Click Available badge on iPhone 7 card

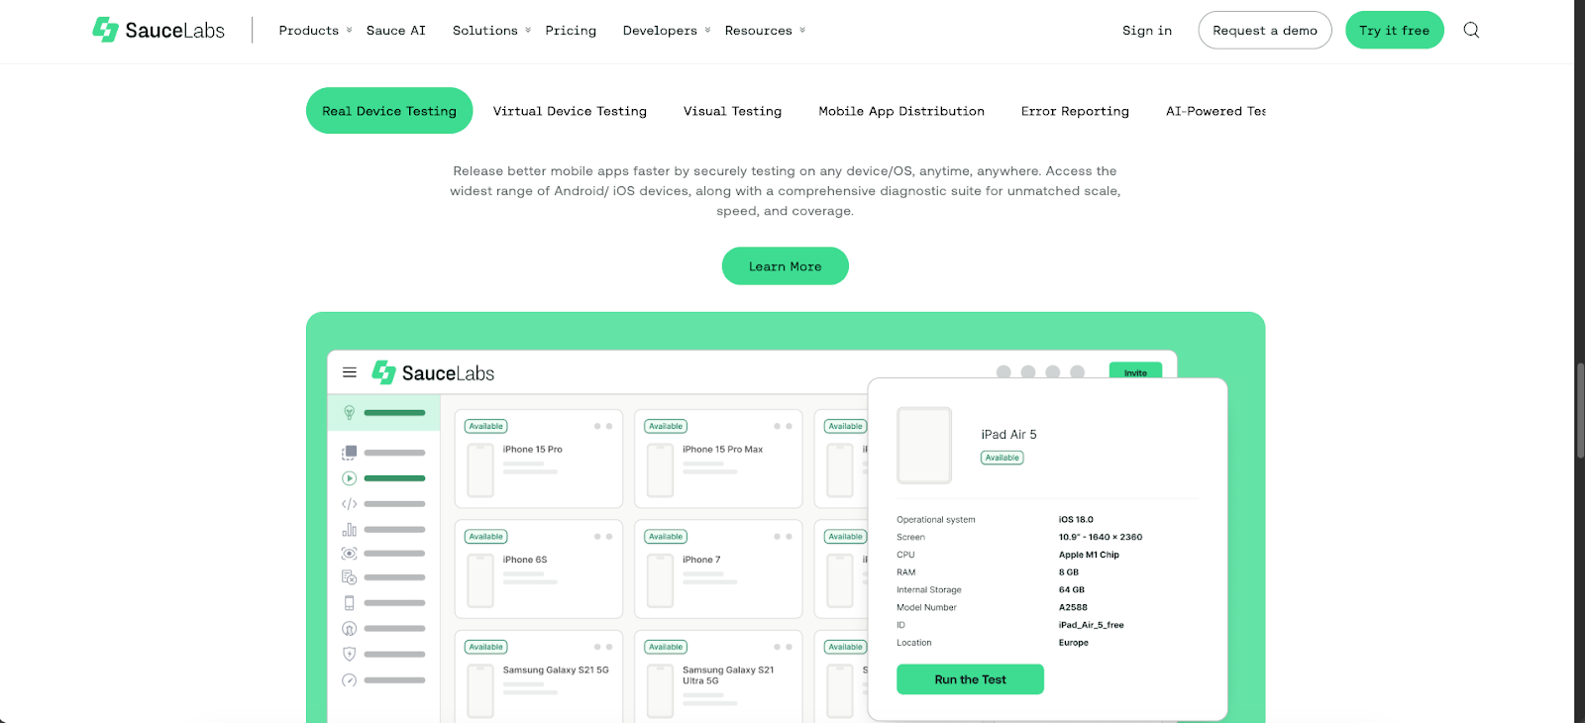[x=666, y=537]
